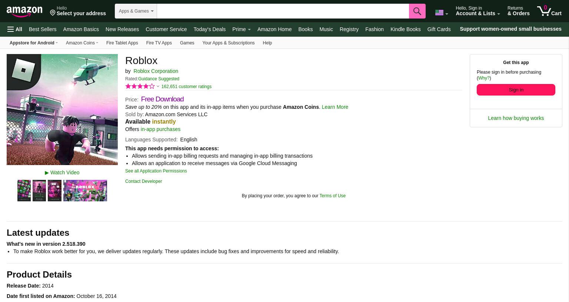See all Application Permissions
569x302 pixels.
(156, 171)
